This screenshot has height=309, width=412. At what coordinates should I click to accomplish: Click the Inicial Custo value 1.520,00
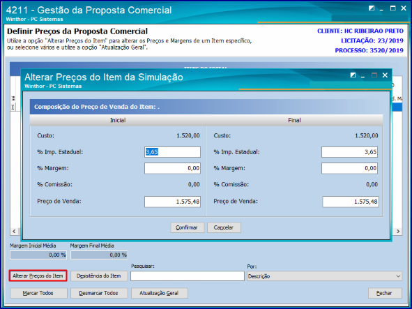pos(188,136)
